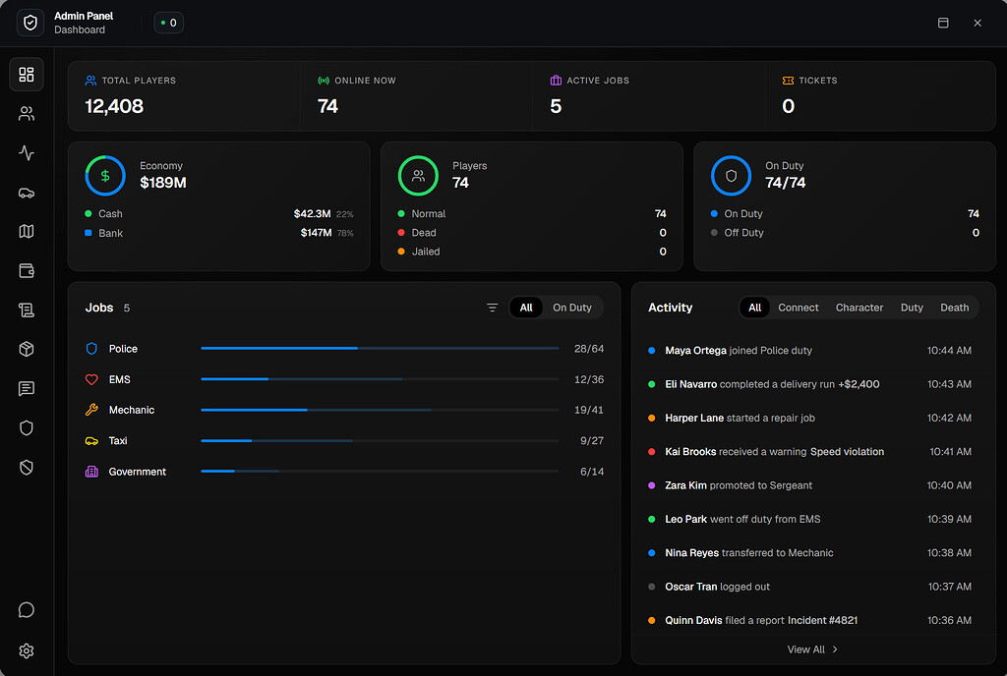Click the chat bubble icon near sidebar bottom
This screenshot has height=676, width=1007.
[27, 610]
